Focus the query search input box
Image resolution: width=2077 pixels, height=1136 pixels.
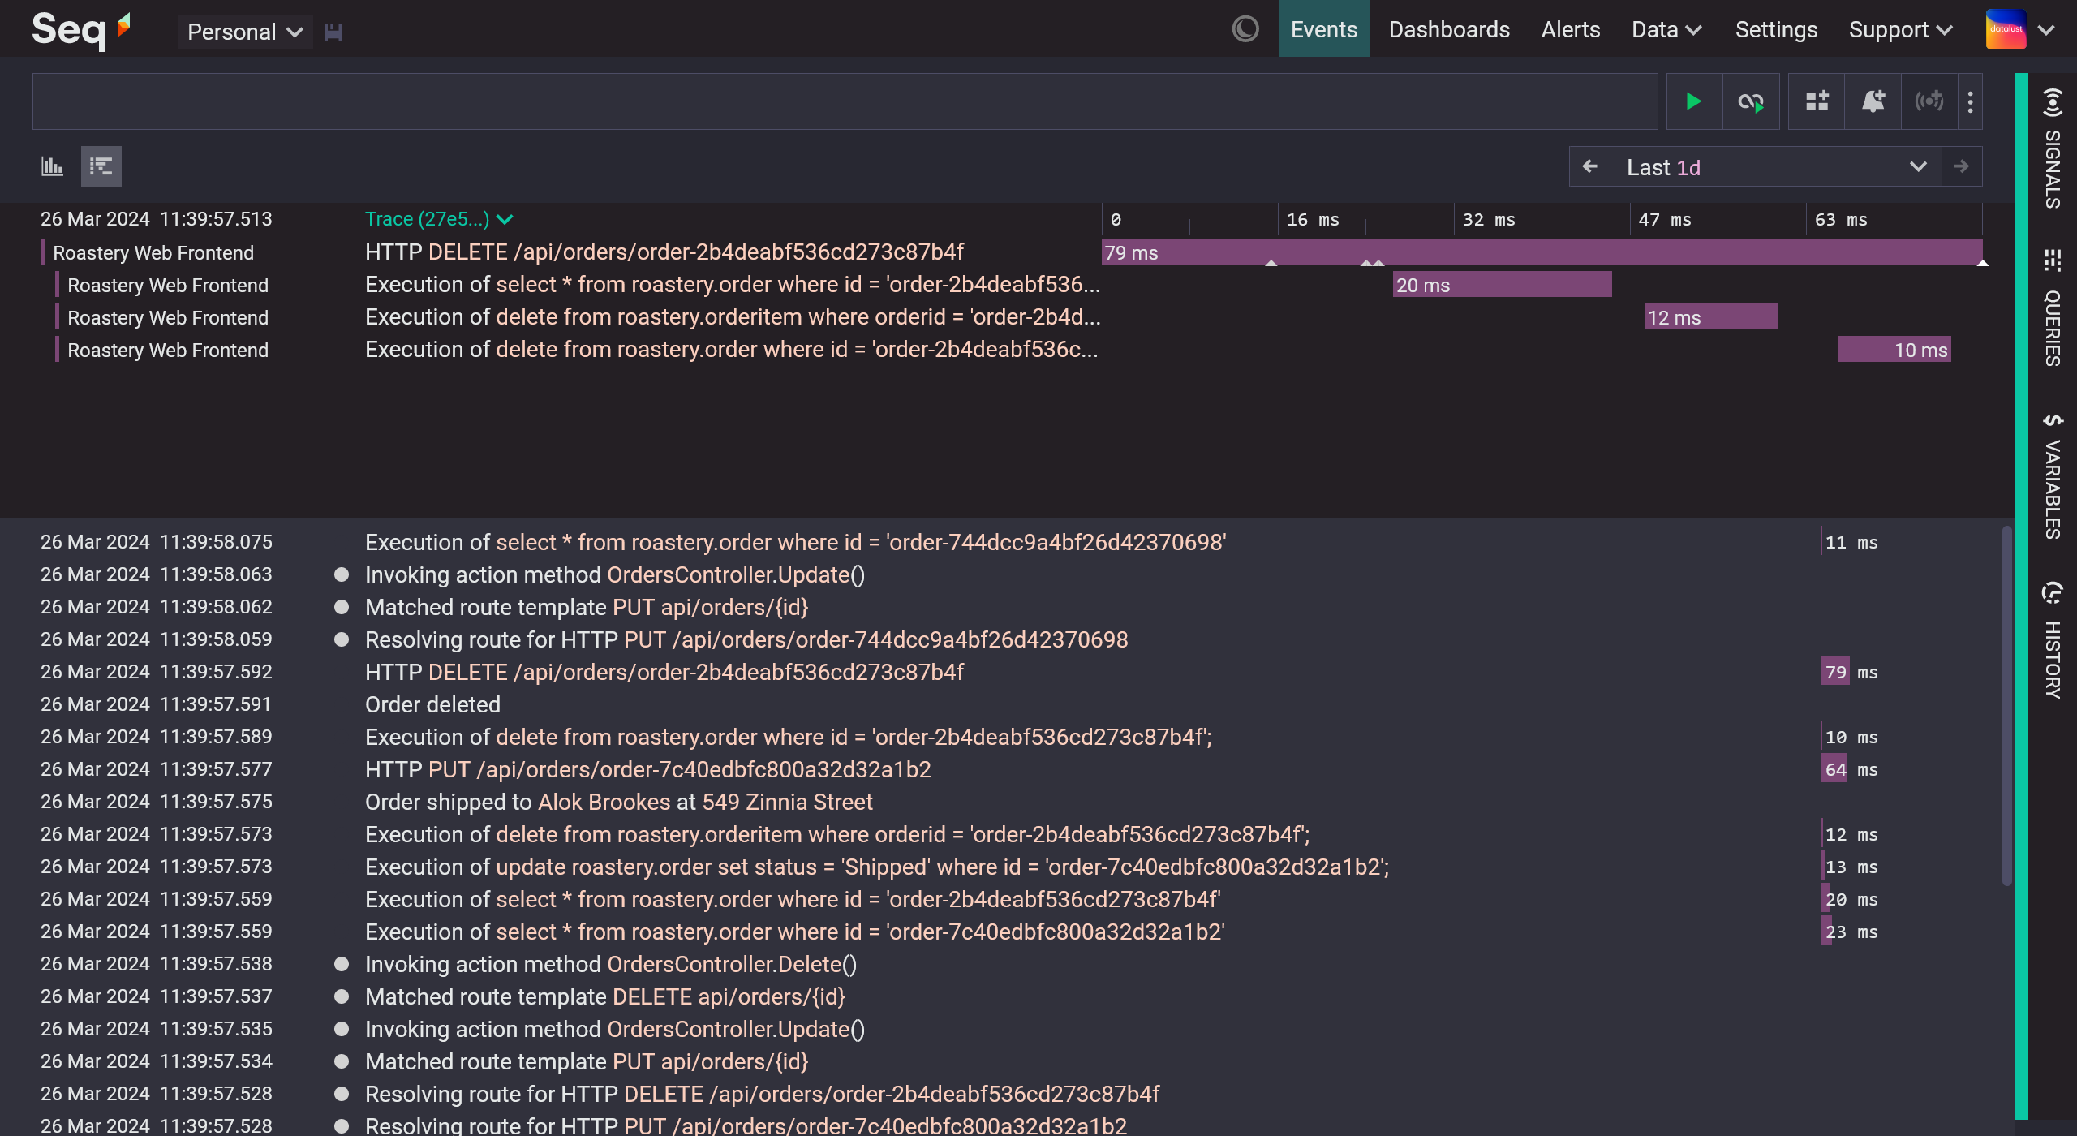click(845, 101)
